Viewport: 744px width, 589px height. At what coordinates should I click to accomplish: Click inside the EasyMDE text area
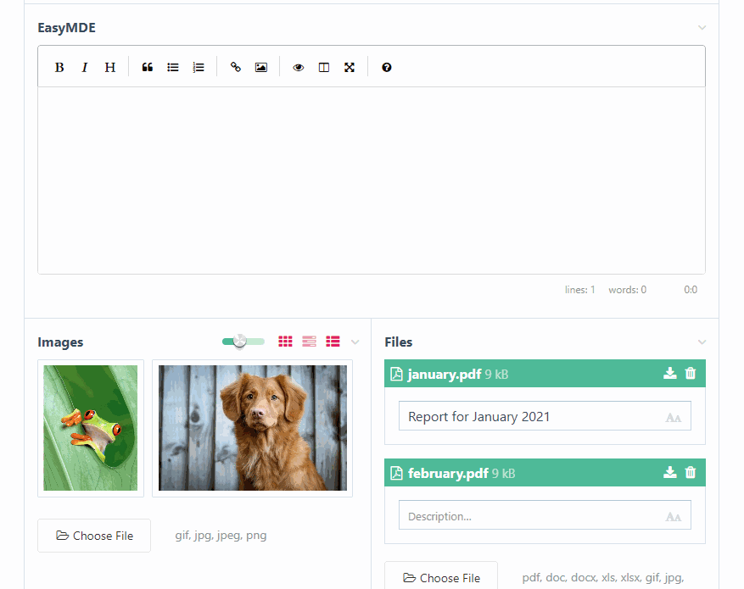pyautogui.click(x=372, y=180)
